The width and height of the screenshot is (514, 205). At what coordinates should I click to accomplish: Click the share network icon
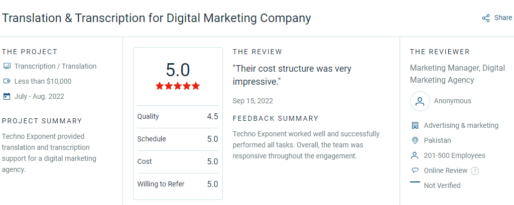click(x=486, y=18)
